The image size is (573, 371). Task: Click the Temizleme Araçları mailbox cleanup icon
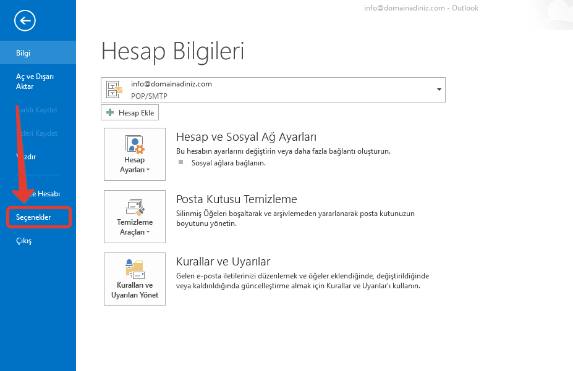pos(134,207)
